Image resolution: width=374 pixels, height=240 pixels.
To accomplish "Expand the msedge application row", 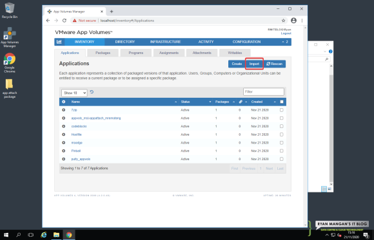I will 63,143.
